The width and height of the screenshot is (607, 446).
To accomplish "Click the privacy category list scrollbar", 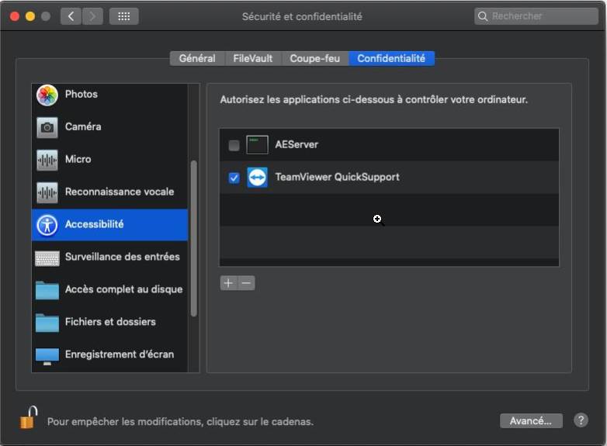I will [194, 239].
